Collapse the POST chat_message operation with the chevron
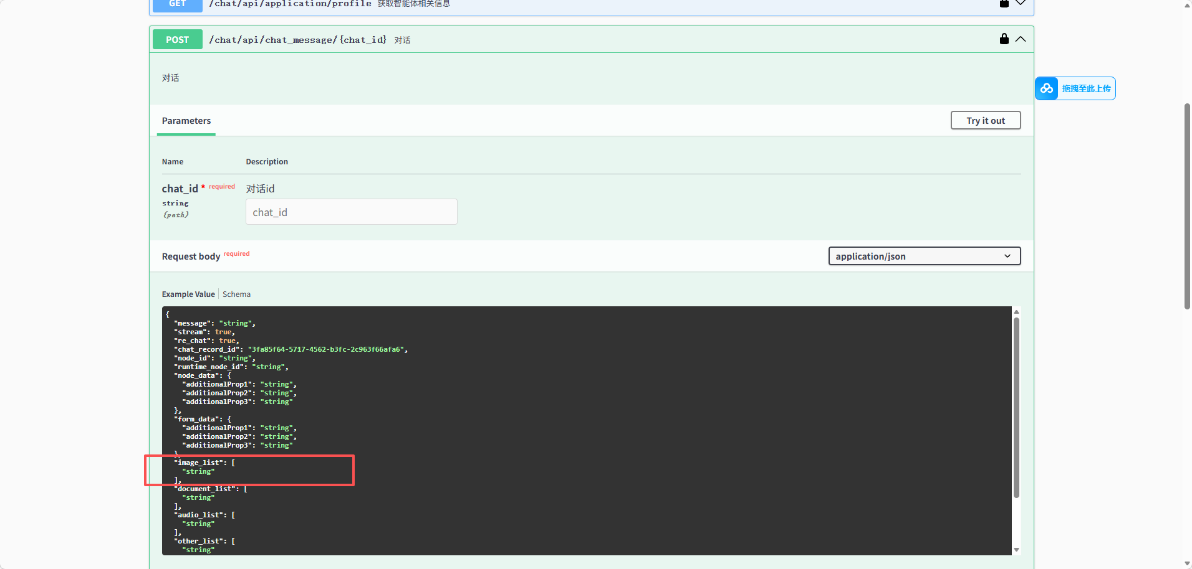The image size is (1192, 569). 1021,39
